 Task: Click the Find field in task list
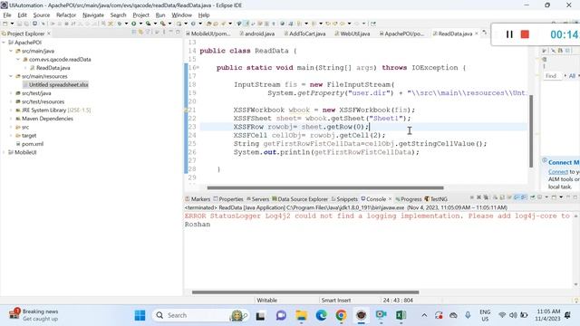click(x=554, y=76)
